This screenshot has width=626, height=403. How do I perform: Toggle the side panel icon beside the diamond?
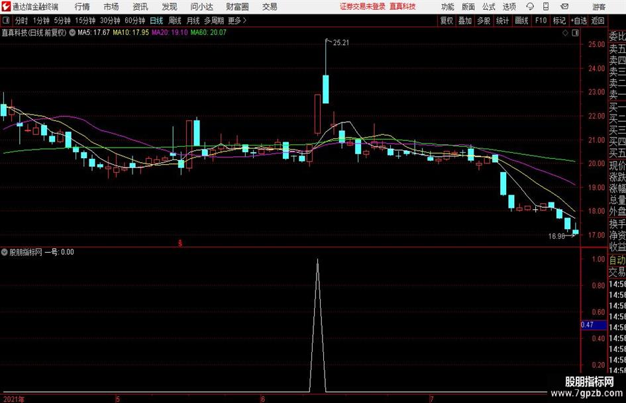(x=575, y=33)
